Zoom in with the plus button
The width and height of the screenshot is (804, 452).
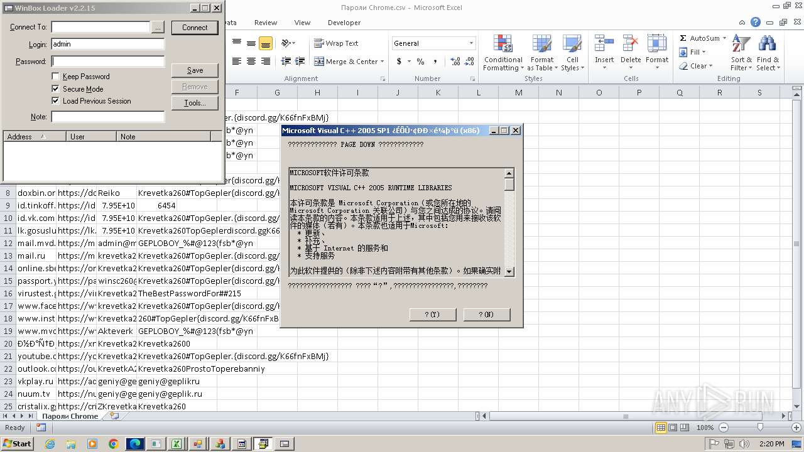[x=796, y=428]
